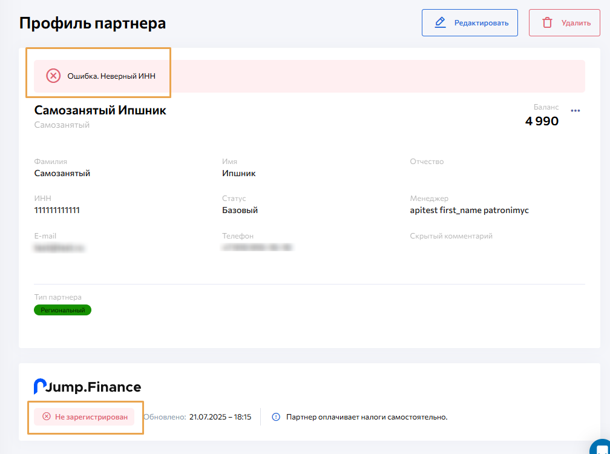Click the Ошибка. Неверный ИНН message text
Screen dimensions: 610x454
click(x=111, y=76)
